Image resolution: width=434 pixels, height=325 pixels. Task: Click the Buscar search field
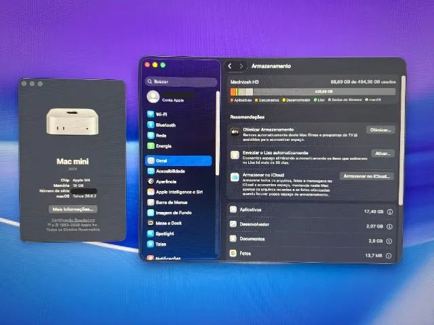click(x=181, y=81)
